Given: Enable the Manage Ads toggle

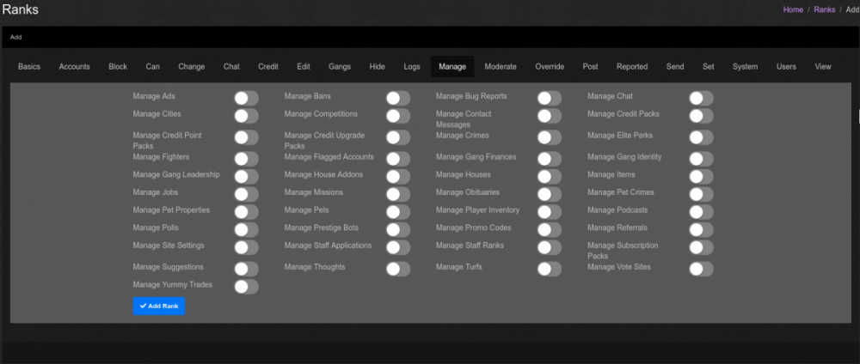Looking at the screenshot, I should click(246, 99).
